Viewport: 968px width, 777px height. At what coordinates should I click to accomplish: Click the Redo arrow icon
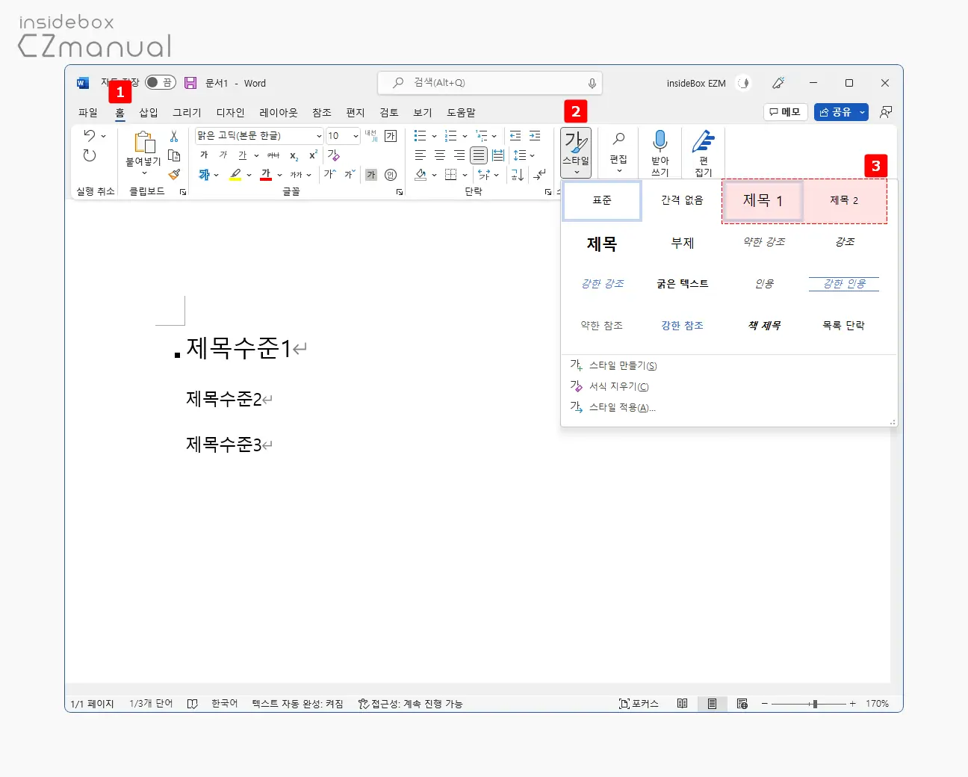(x=90, y=155)
